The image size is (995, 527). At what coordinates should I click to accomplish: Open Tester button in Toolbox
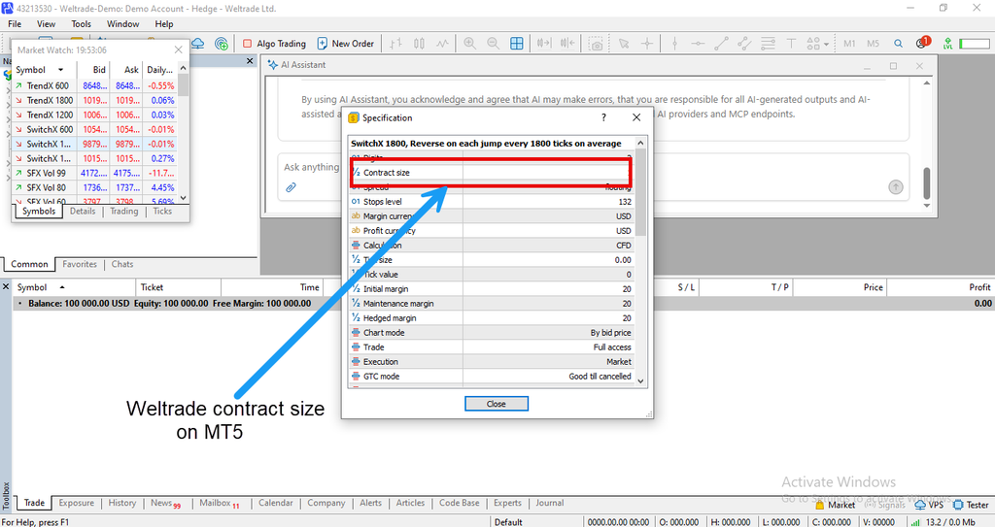pos(971,505)
